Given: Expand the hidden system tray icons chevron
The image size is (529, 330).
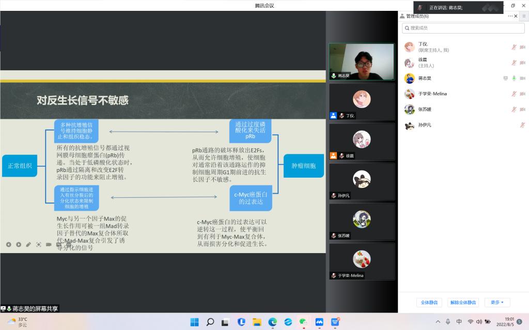Looking at the screenshot, I should coord(438,322).
